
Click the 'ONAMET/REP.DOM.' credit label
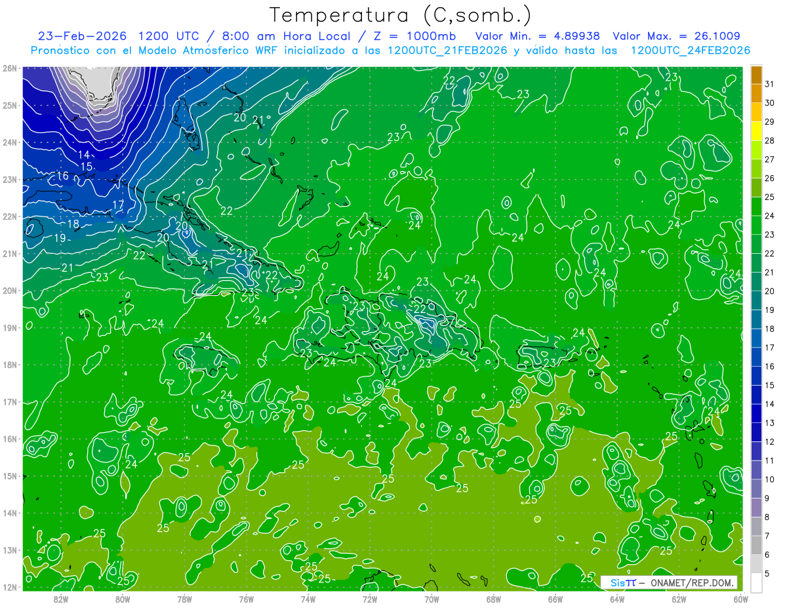tap(691, 582)
